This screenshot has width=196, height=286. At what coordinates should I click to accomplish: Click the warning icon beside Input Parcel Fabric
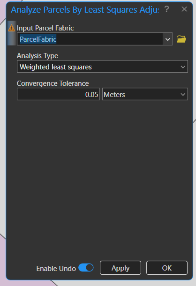(12, 28)
